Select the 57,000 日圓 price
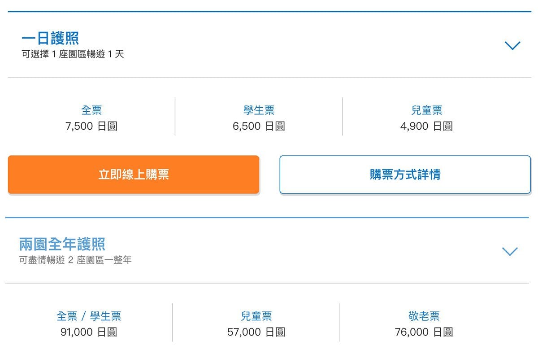538x363 pixels. [x=256, y=332]
